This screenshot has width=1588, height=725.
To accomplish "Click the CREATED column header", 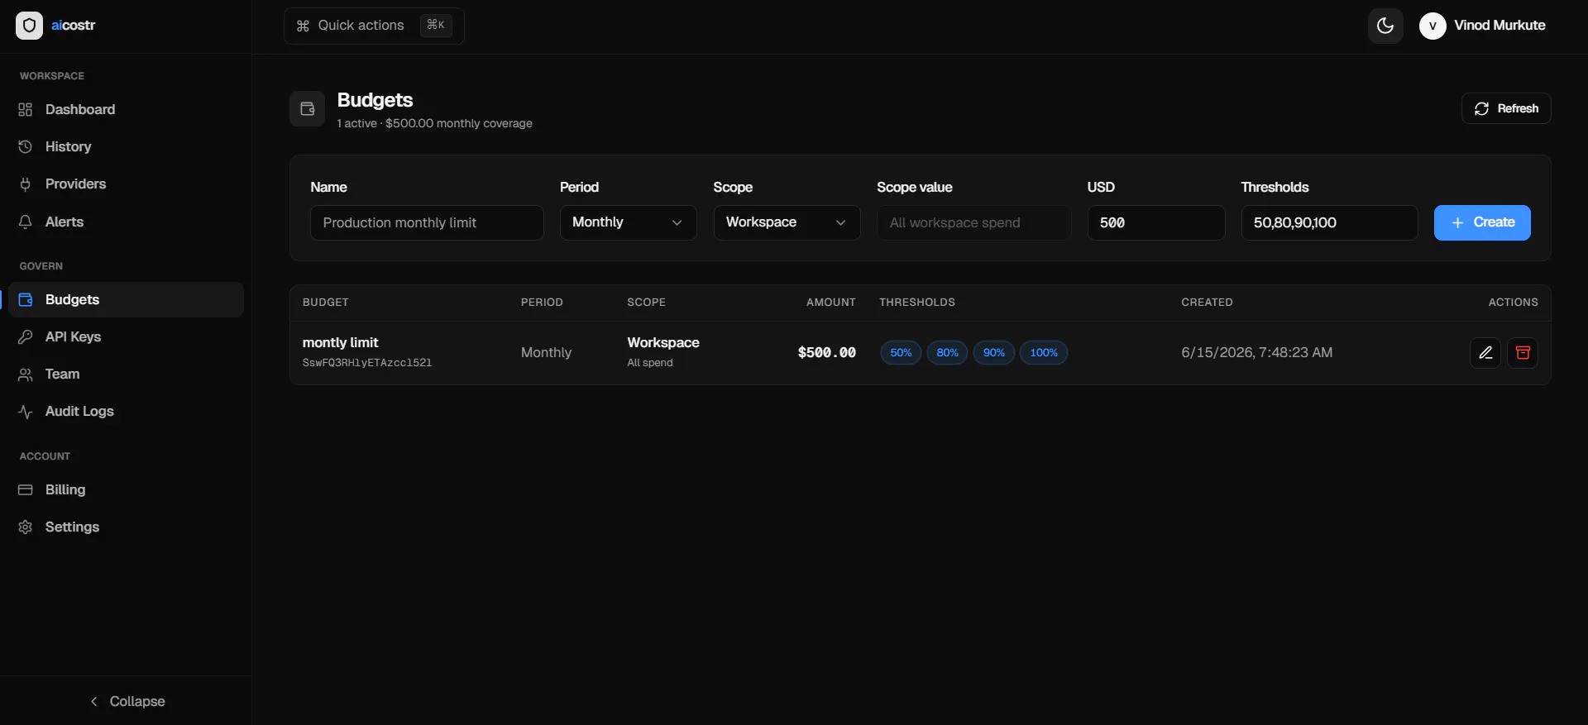I will [x=1207, y=303].
